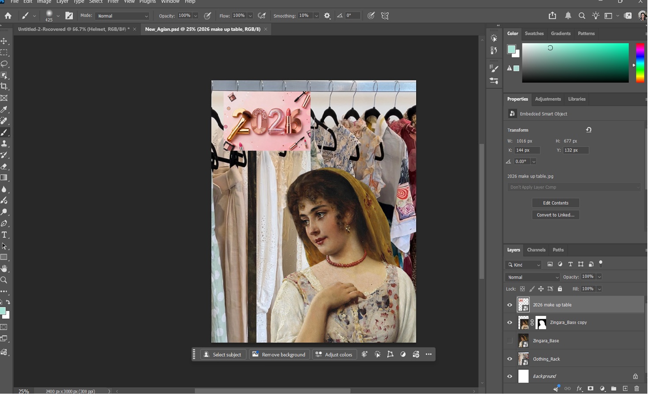Add a layer style fx

[579, 388]
